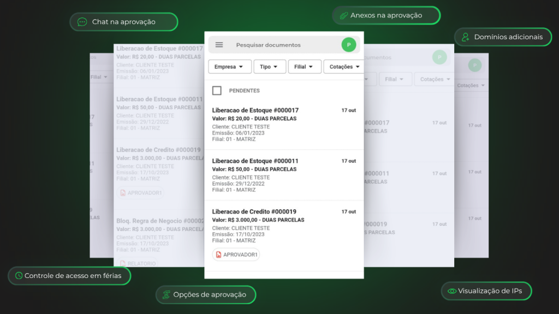Click Controle de acesso em férias pill
Image resolution: width=559 pixels, height=314 pixels.
click(69, 275)
